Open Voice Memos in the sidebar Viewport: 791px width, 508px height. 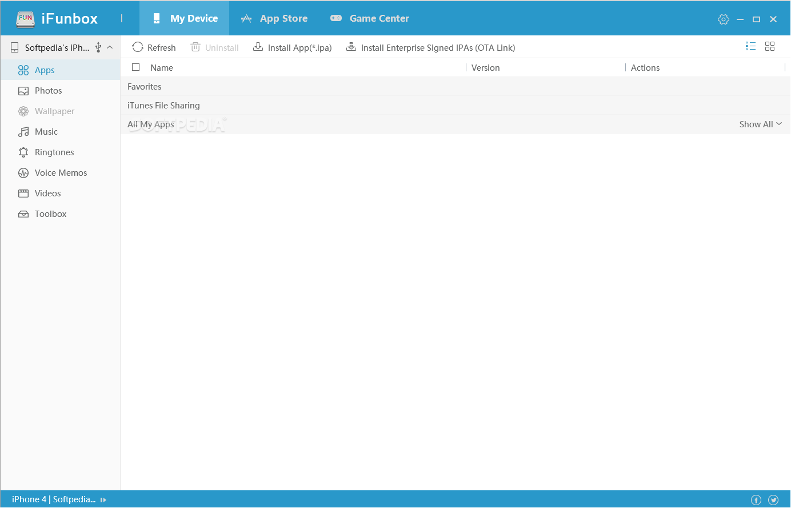[60, 173]
